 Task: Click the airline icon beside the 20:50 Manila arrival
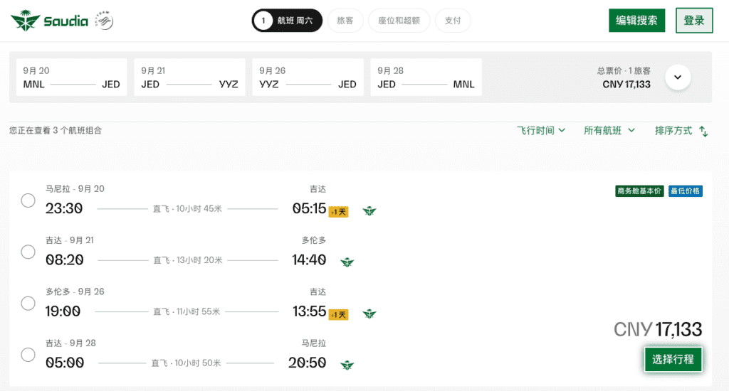coord(347,365)
